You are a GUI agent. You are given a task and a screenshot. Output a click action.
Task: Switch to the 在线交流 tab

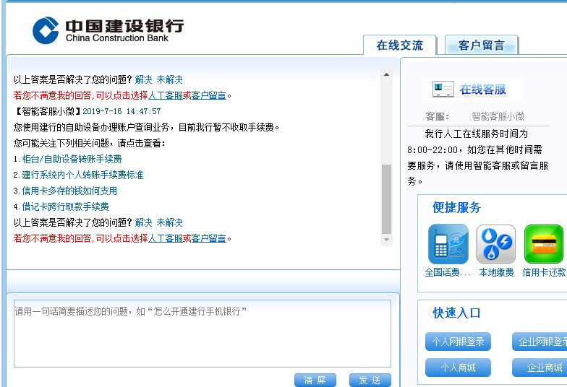pos(399,45)
